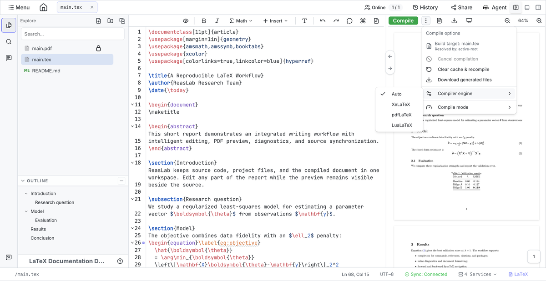Open the comments sidebar panel icon
This screenshot has width=546, height=281.
pos(9,58)
